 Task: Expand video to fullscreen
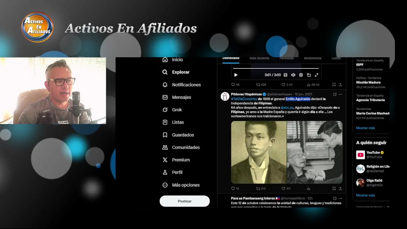pyautogui.click(x=316, y=75)
